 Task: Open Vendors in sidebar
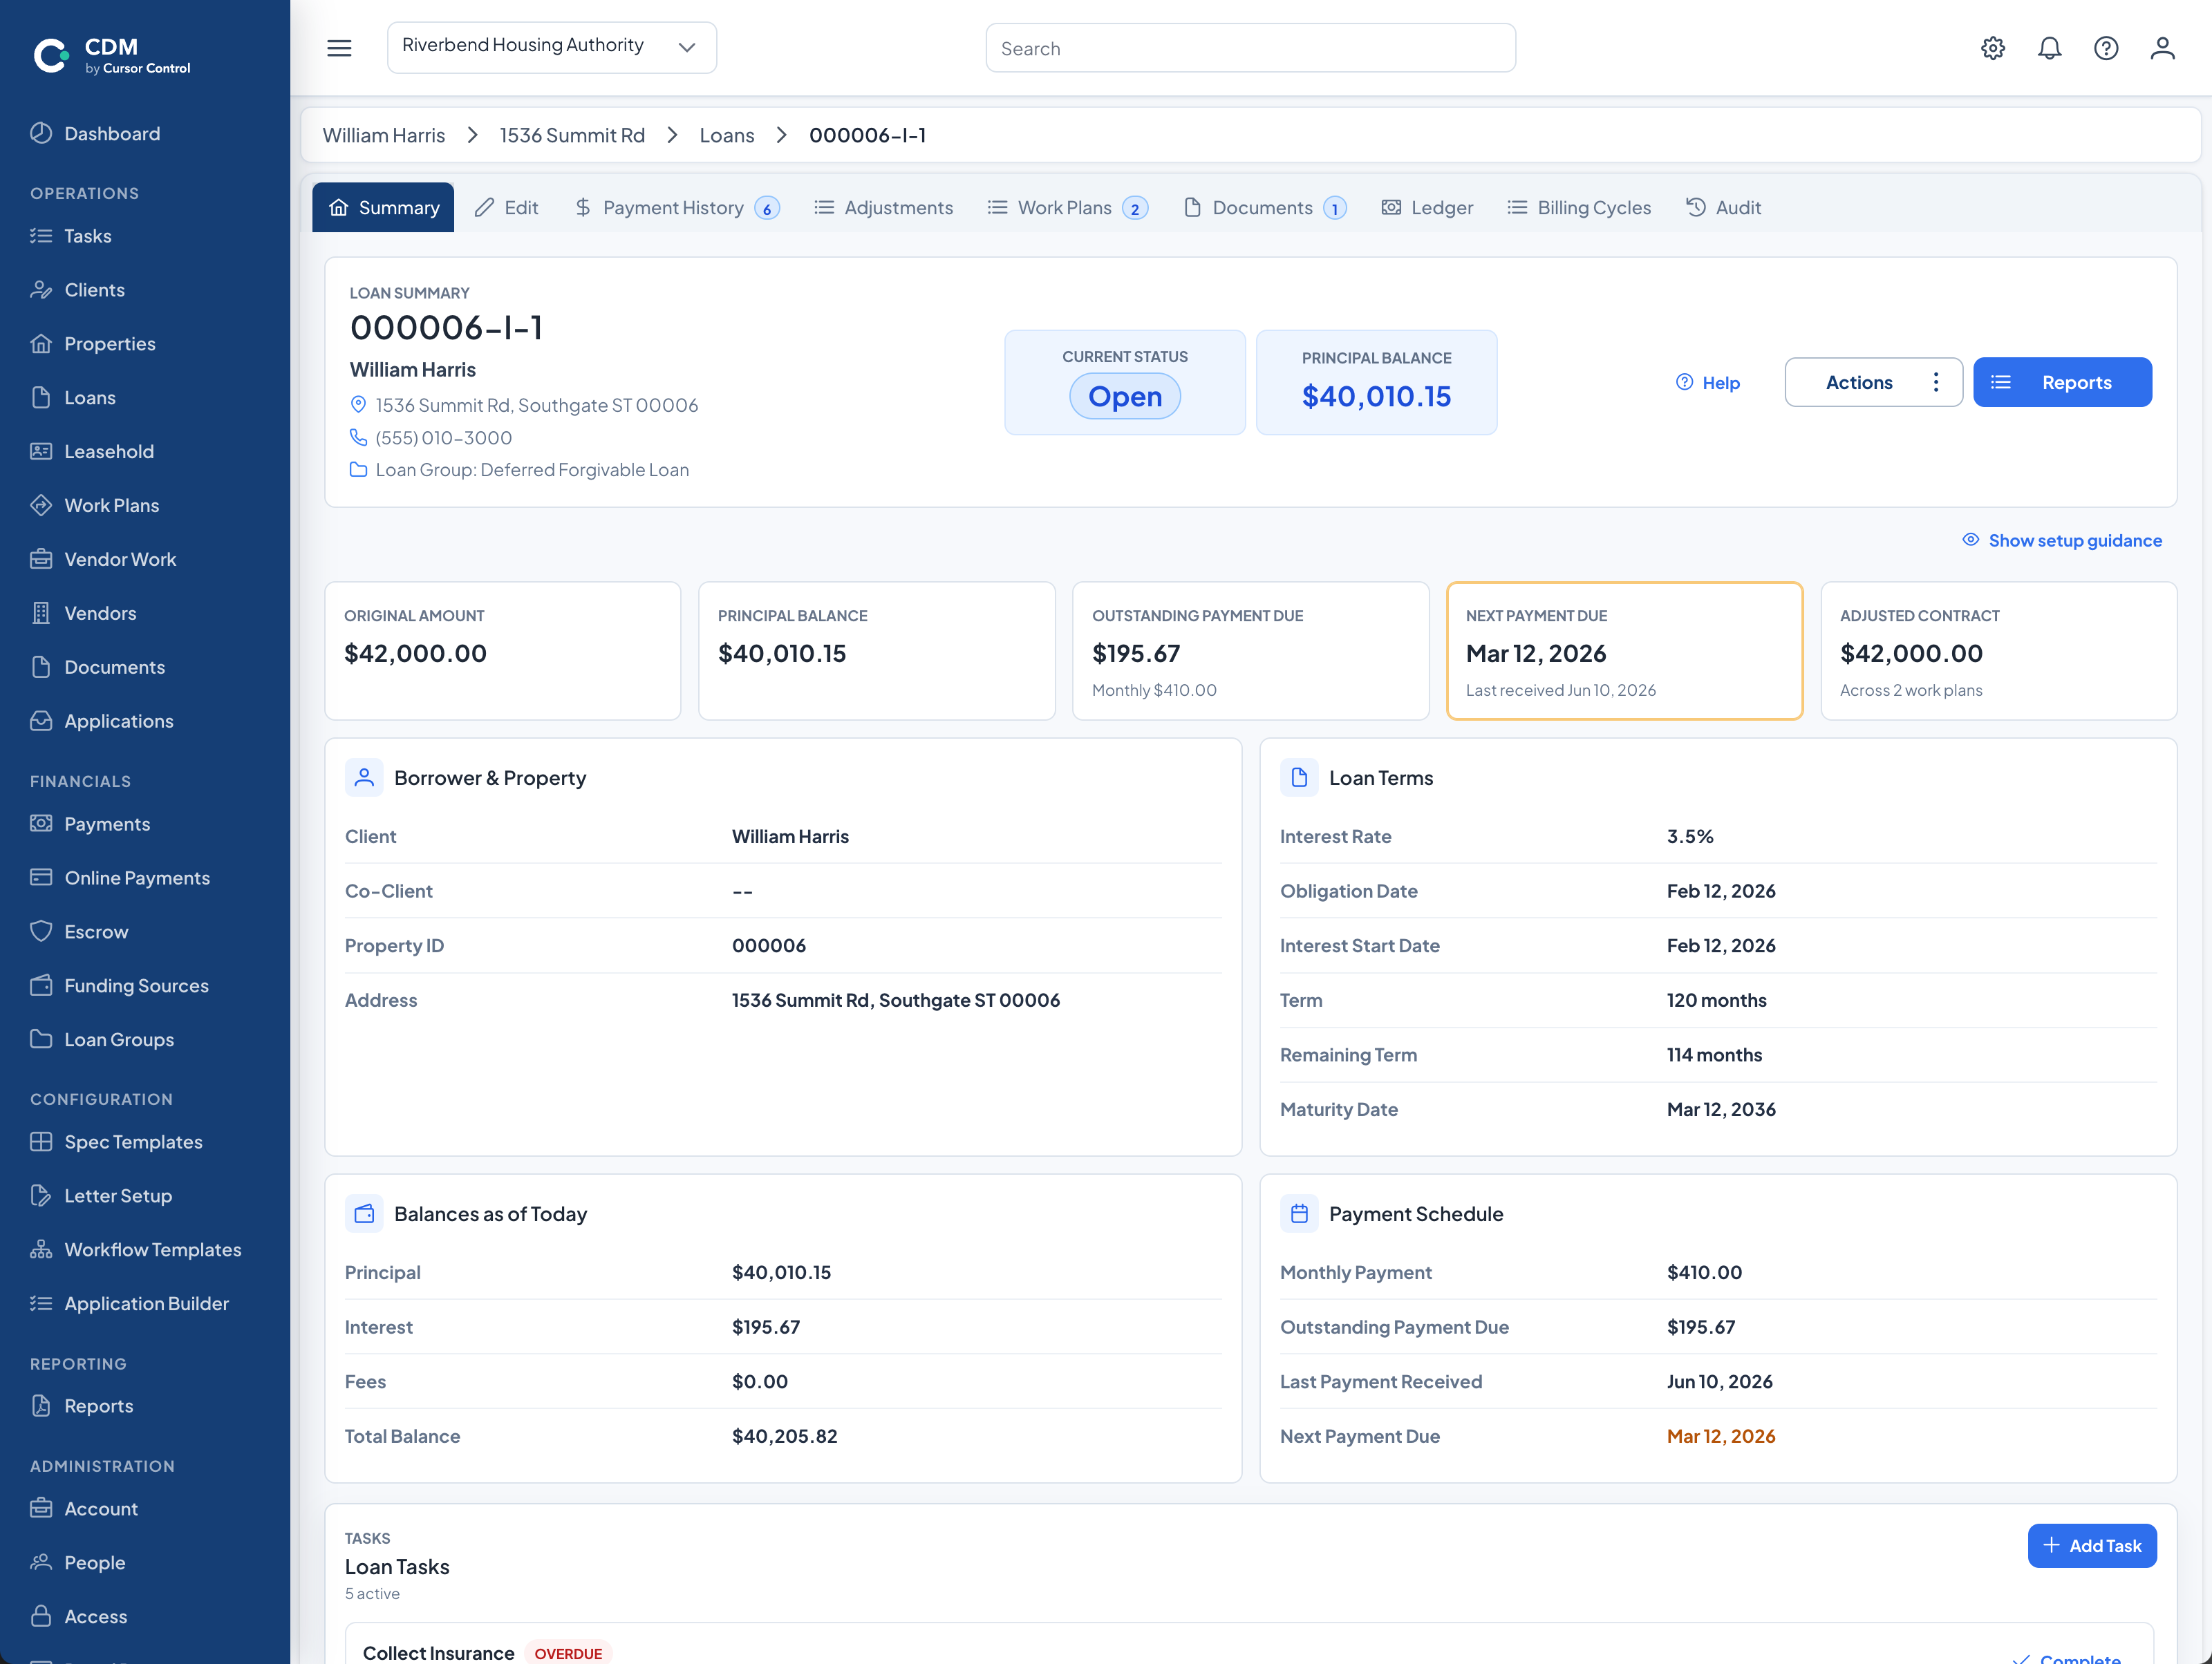(100, 614)
